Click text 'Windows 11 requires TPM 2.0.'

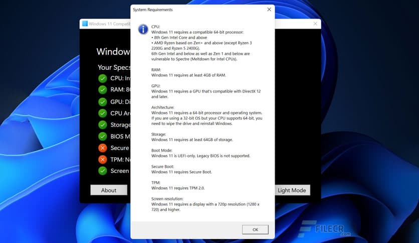[x=178, y=188]
